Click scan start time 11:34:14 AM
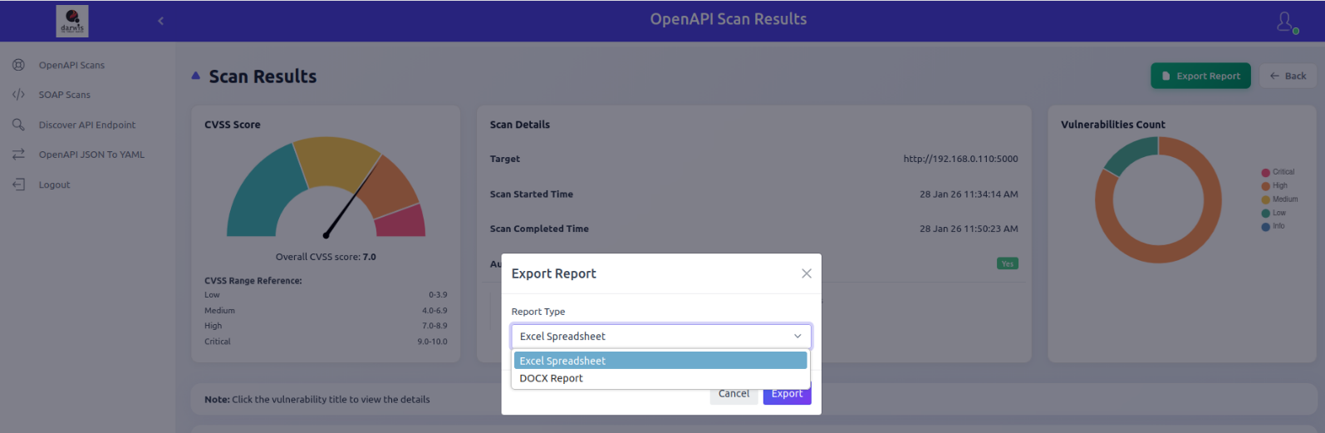Image resolution: width=1325 pixels, height=433 pixels. click(x=969, y=194)
